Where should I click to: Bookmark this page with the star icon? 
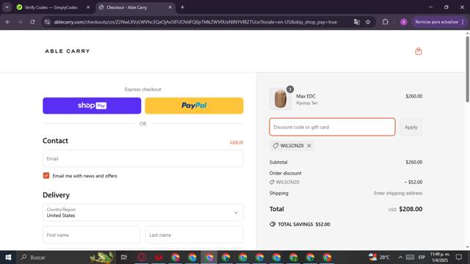[x=368, y=22]
